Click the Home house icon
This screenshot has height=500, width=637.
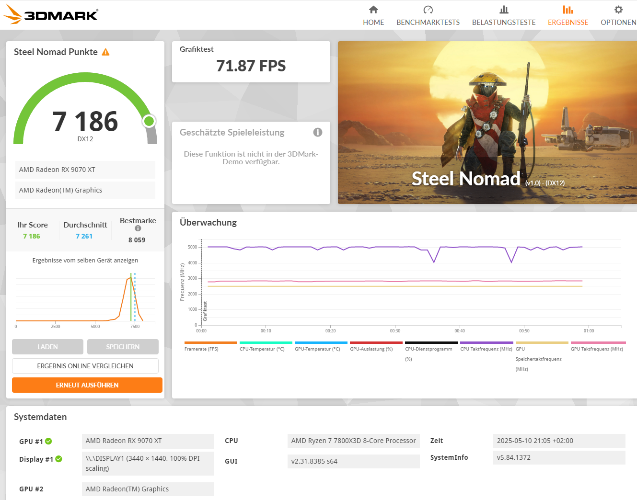373,10
